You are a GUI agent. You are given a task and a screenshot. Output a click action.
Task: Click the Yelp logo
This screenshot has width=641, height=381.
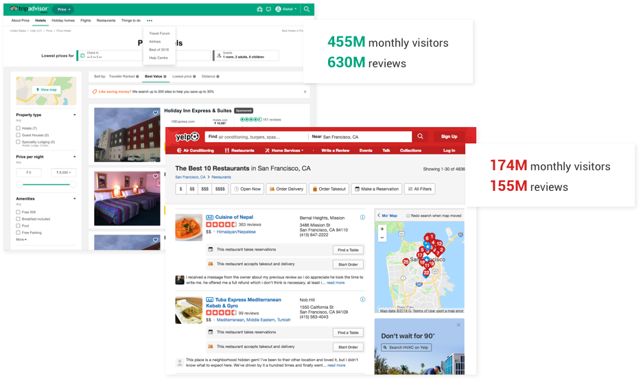tap(187, 137)
